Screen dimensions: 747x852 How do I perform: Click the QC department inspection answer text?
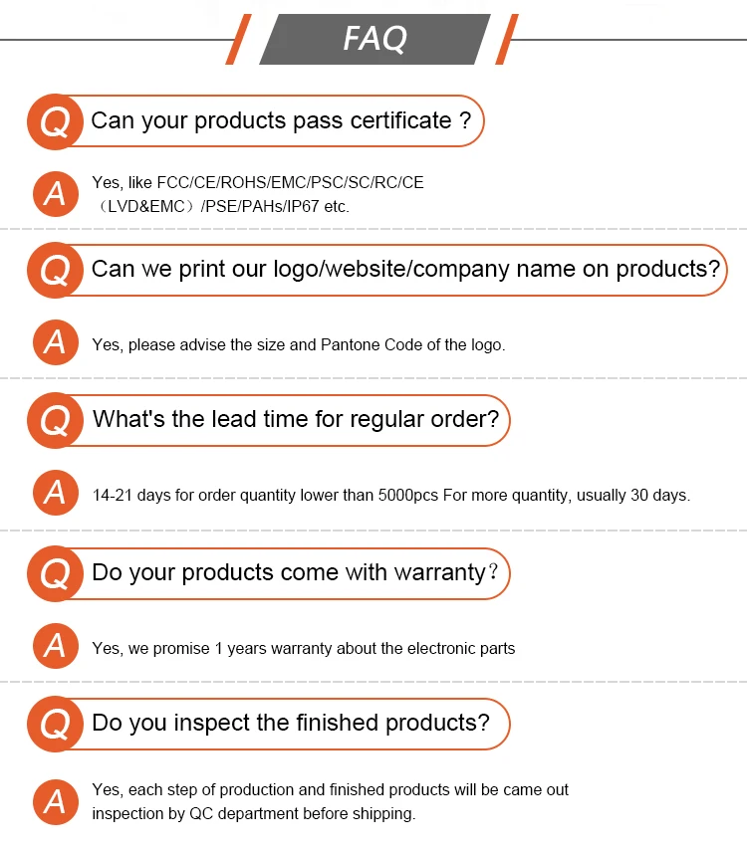tap(330, 801)
